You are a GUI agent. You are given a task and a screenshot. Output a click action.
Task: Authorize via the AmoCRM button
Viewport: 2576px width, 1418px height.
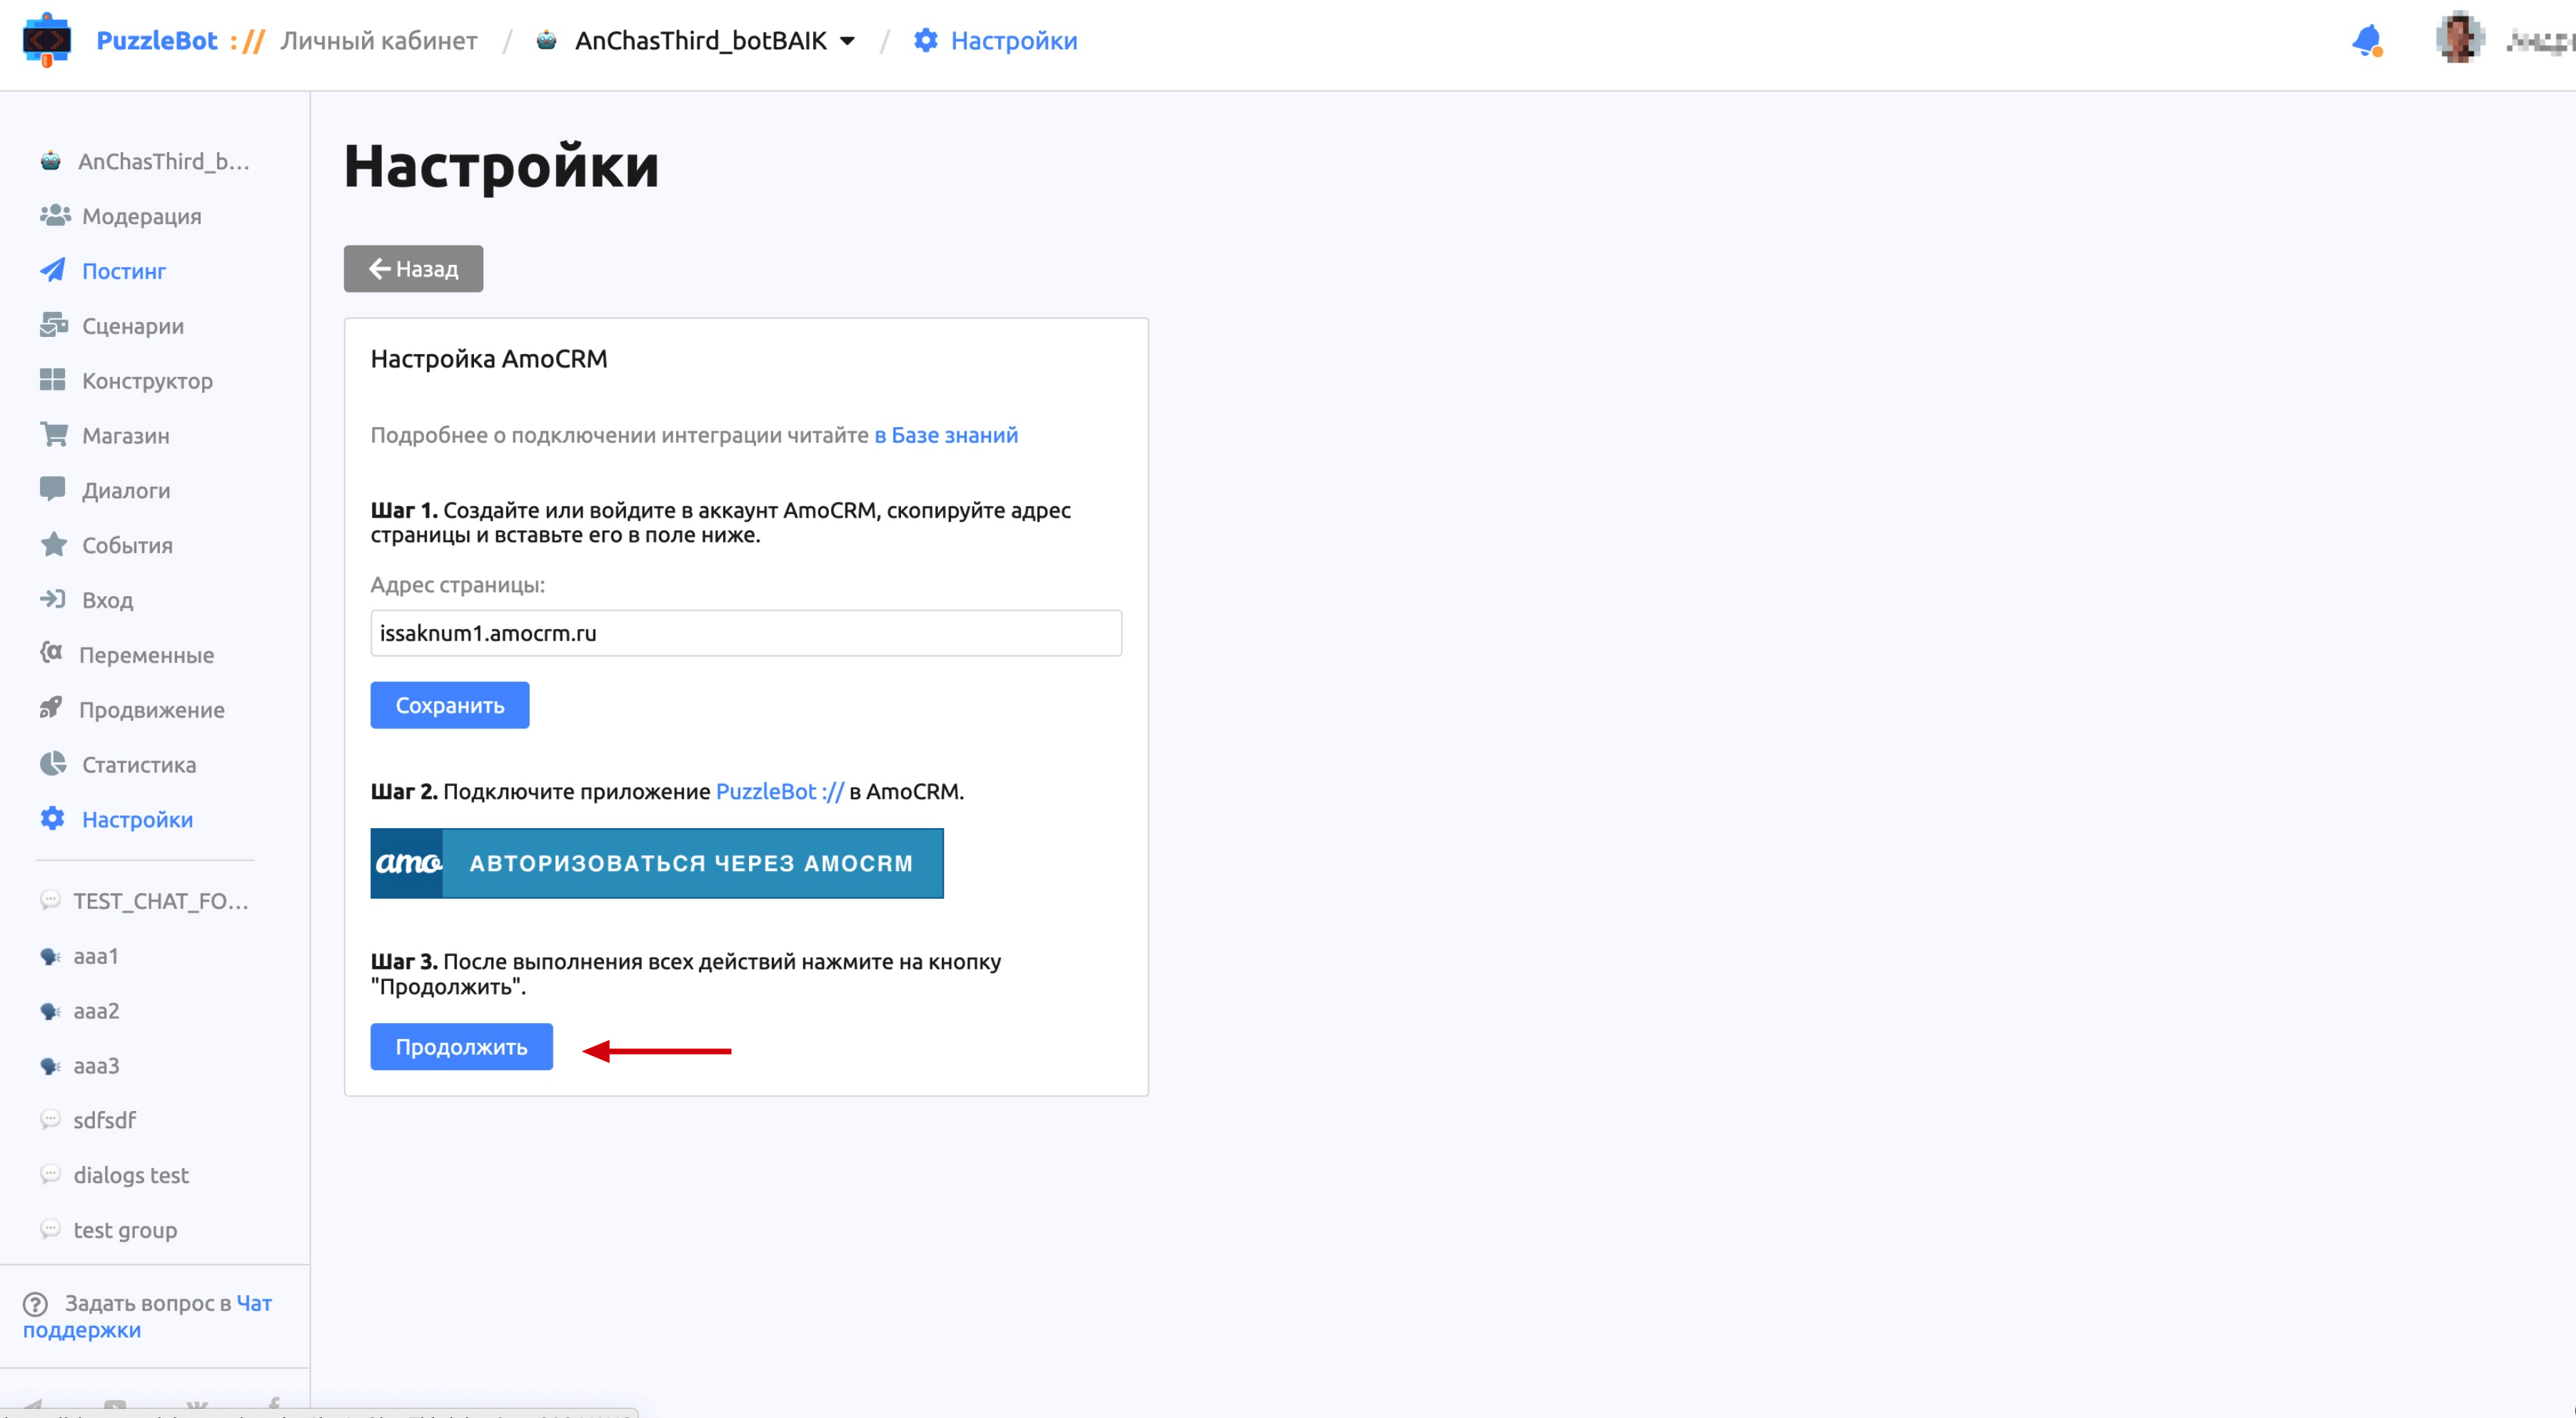pyautogui.click(x=657, y=863)
